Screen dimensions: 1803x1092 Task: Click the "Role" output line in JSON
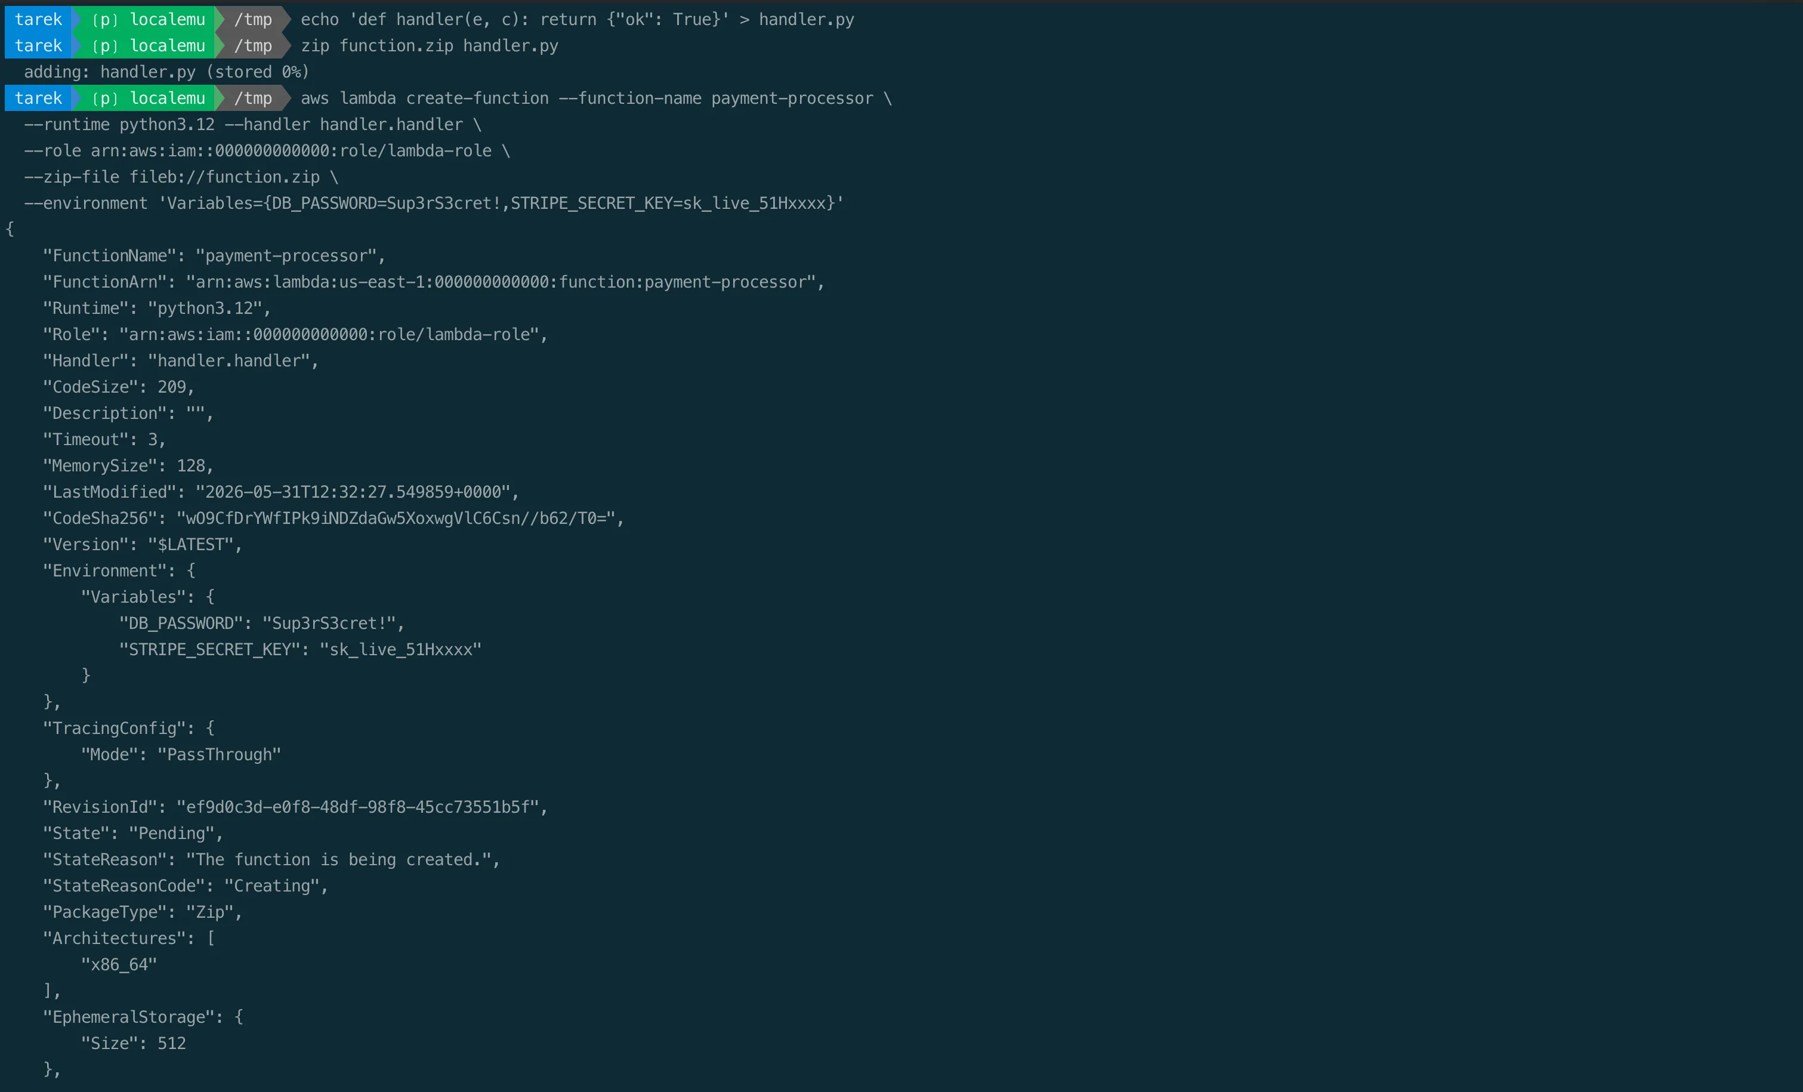(295, 335)
